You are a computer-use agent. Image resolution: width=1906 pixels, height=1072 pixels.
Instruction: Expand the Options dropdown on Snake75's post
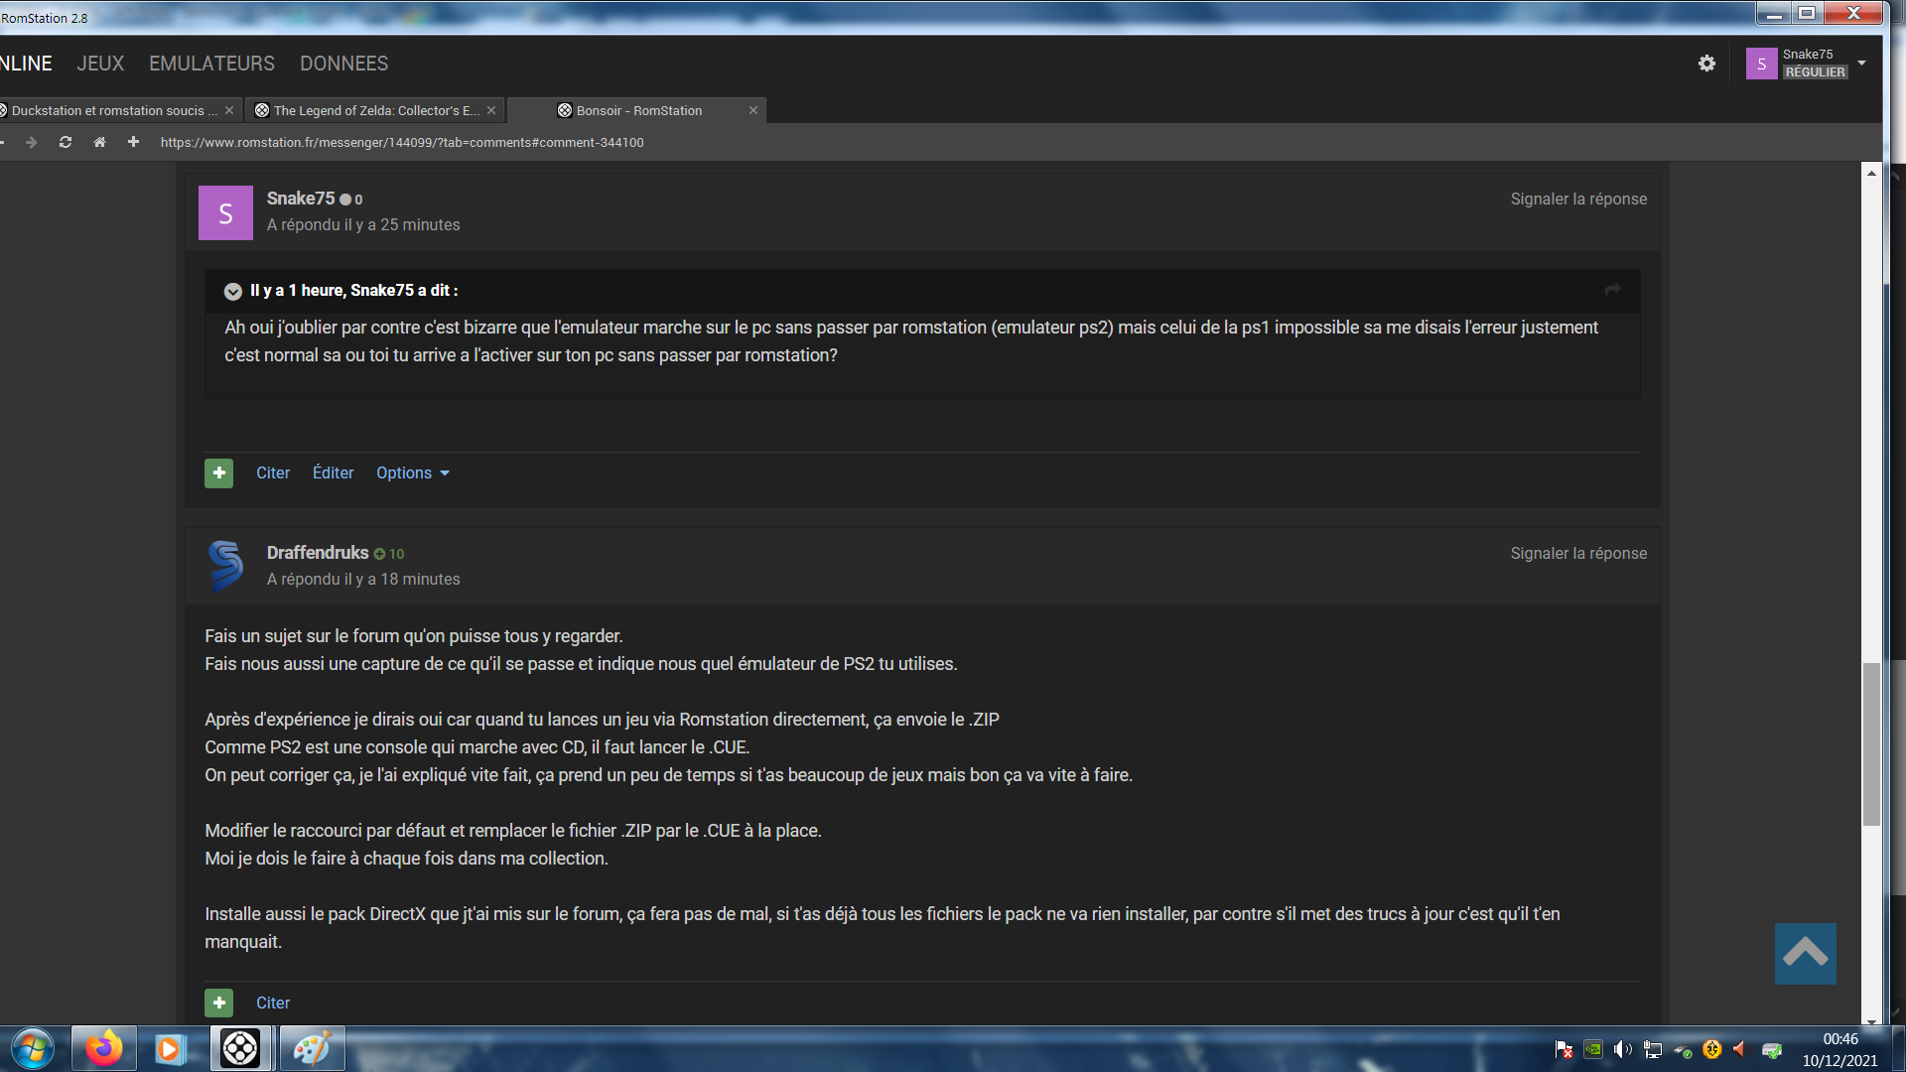pyautogui.click(x=412, y=472)
